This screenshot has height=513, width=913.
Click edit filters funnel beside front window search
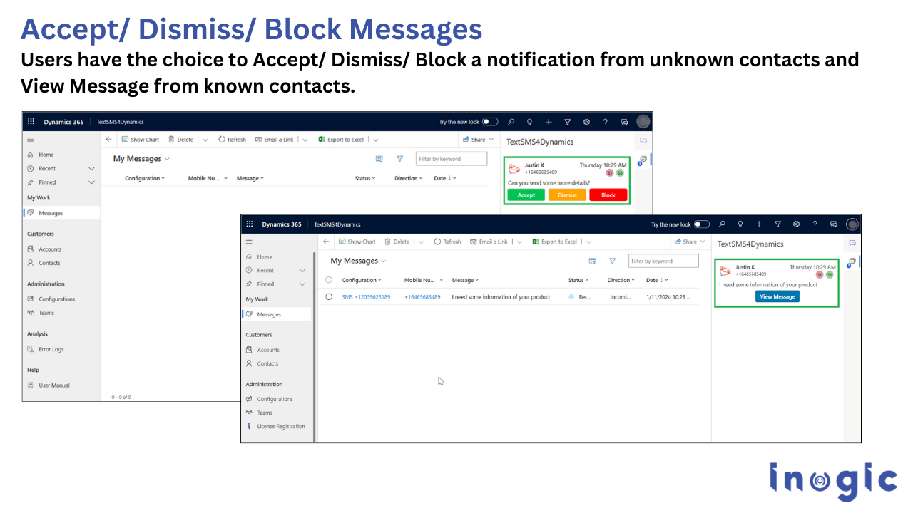[x=612, y=261]
